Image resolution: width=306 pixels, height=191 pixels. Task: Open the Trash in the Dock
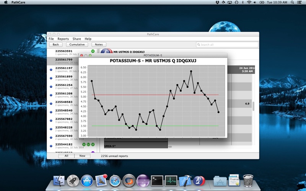tap(248, 181)
